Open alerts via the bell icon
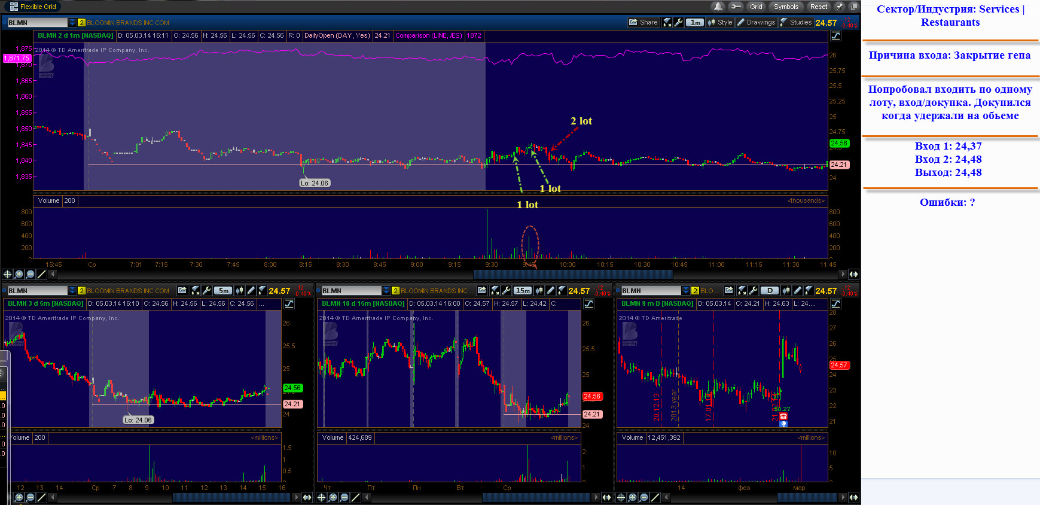Image resolution: width=1040 pixels, height=505 pixels. click(718, 7)
